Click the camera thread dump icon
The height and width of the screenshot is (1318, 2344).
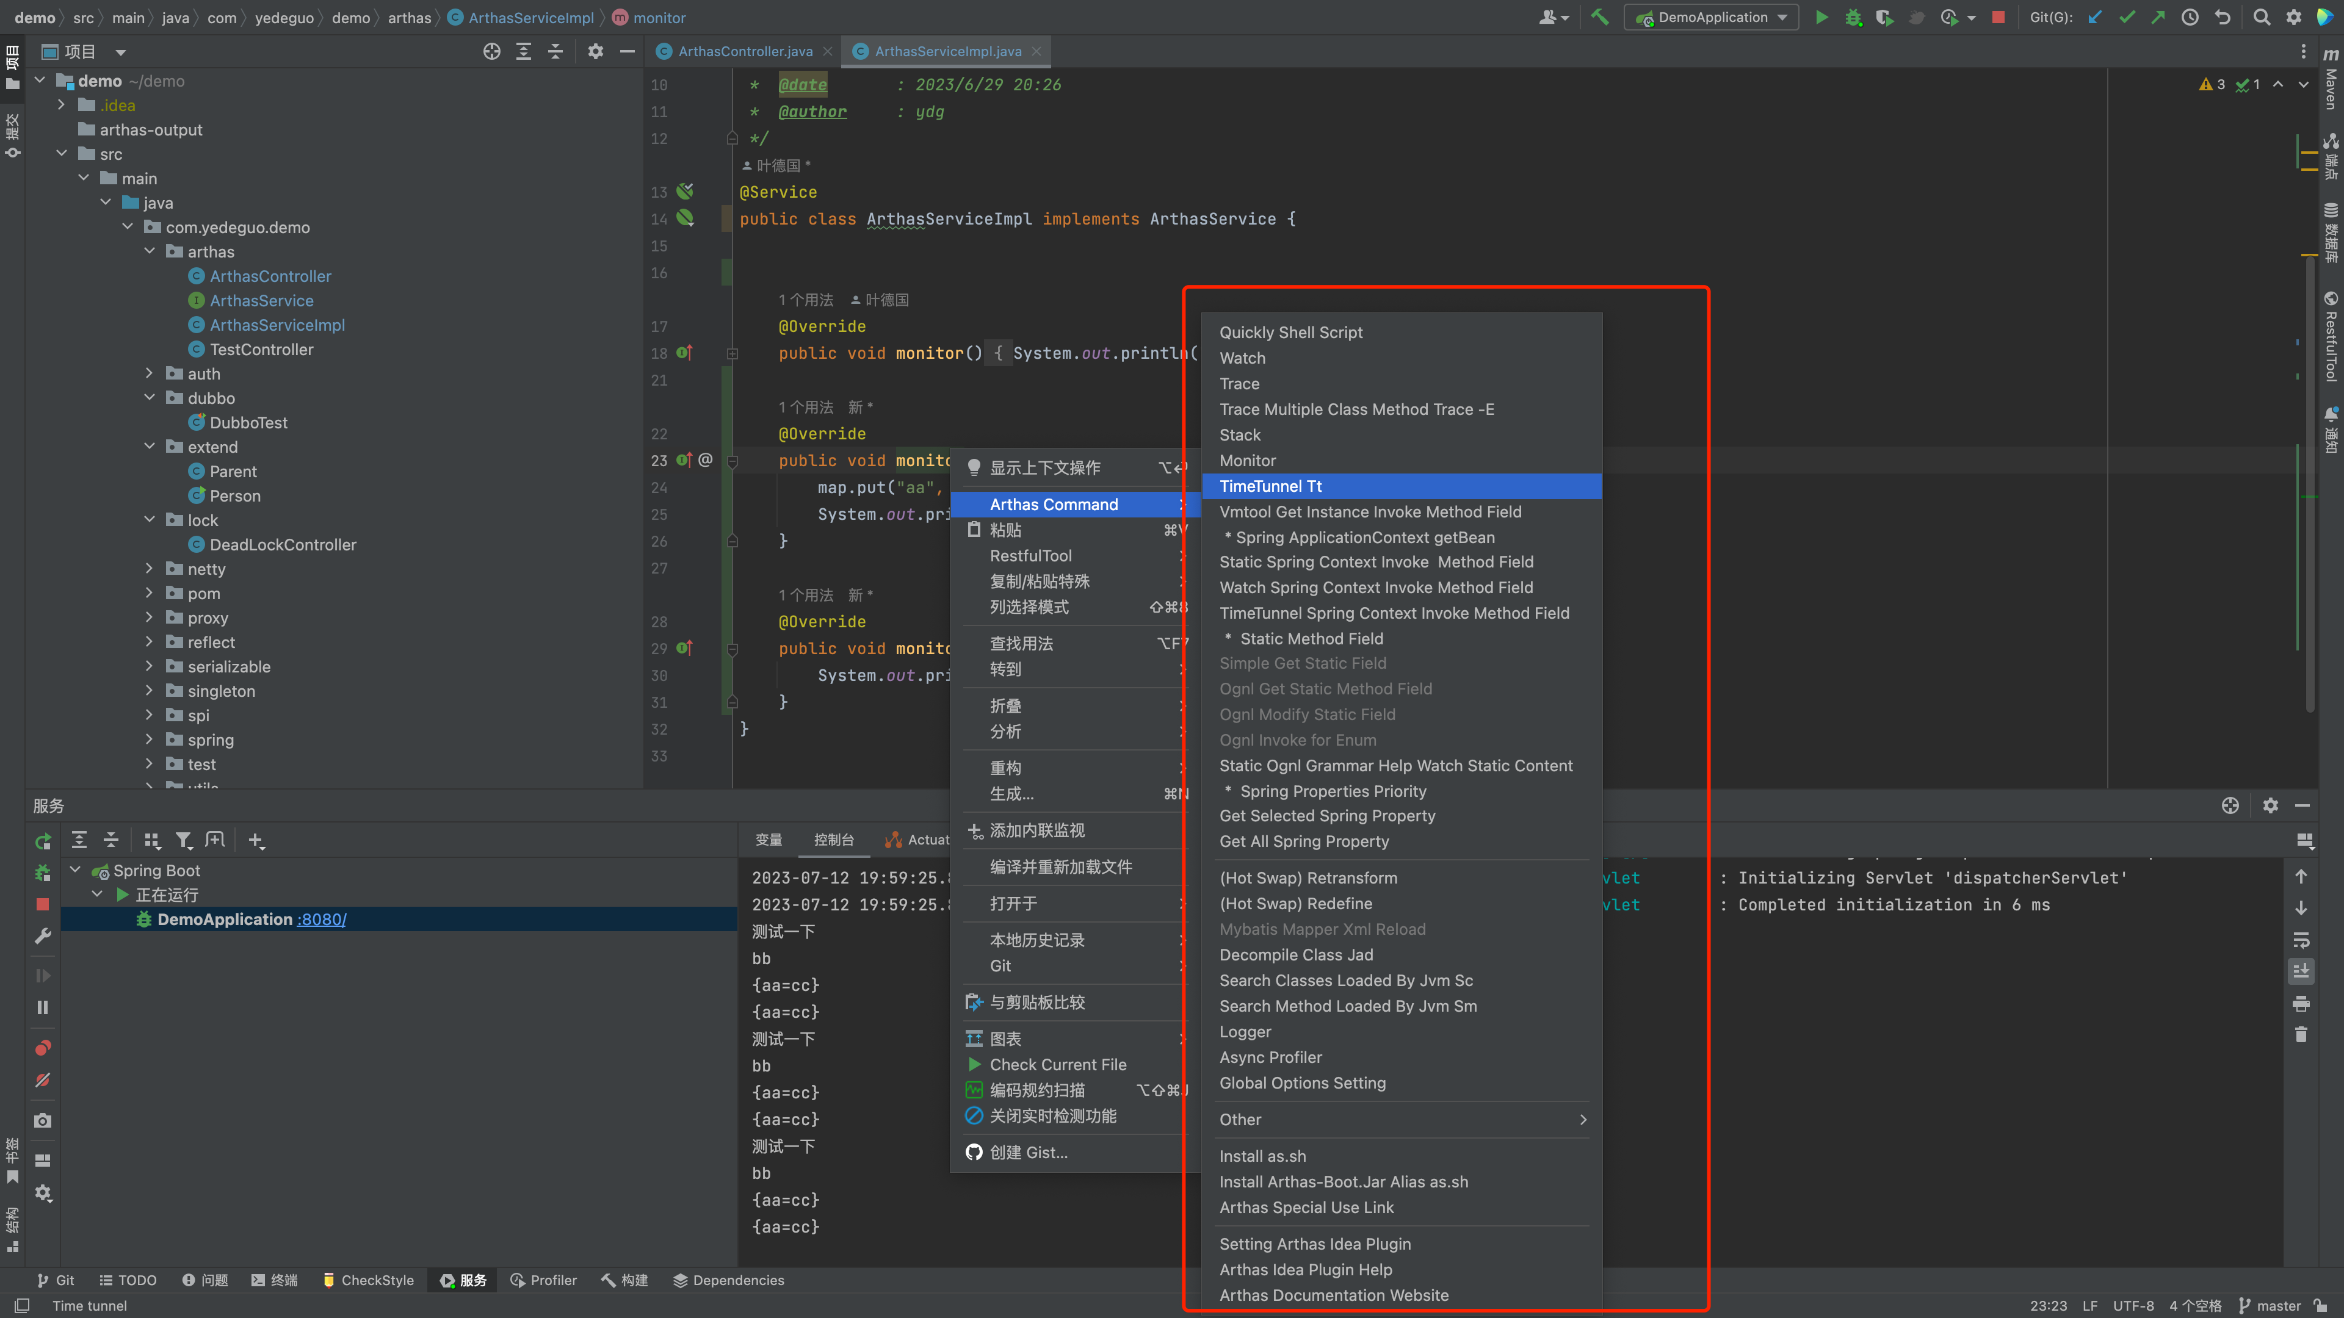pyautogui.click(x=43, y=1121)
